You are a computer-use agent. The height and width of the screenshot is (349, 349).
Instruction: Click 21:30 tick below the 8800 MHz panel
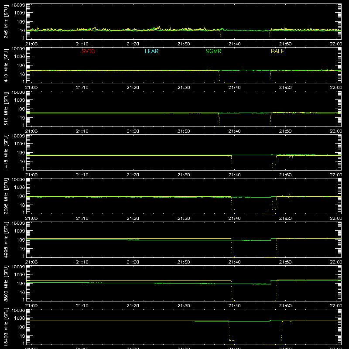pyautogui.click(x=184, y=306)
